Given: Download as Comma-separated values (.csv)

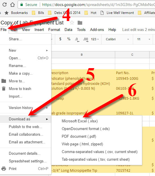Looking at the screenshot, I should click(97, 152).
